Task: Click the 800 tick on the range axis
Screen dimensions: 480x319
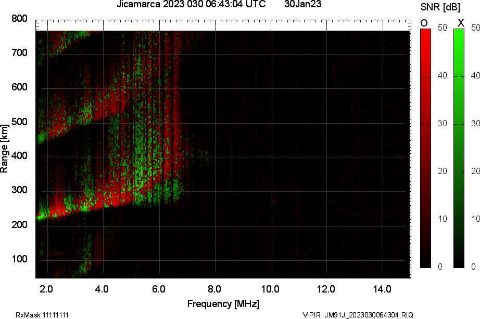Action: pyautogui.click(x=19, y=19)
